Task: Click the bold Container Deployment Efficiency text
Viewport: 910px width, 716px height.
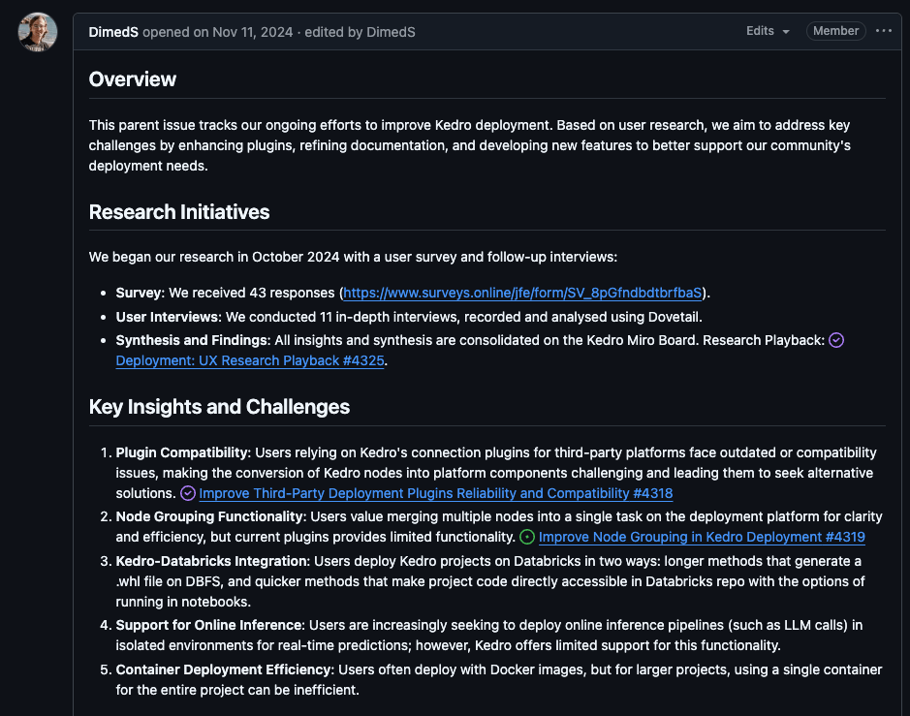Action: (224, 669)
